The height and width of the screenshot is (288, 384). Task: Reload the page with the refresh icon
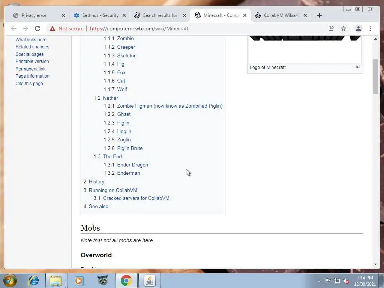[37, 28]
